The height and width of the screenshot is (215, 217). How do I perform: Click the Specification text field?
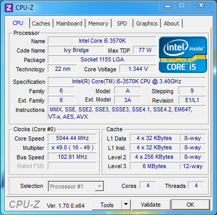coord(127,81)
